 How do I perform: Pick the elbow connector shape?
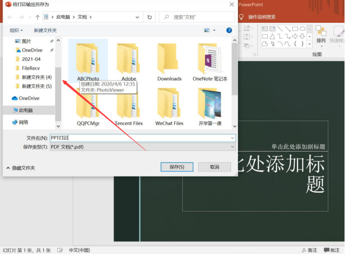coord(280,36)
